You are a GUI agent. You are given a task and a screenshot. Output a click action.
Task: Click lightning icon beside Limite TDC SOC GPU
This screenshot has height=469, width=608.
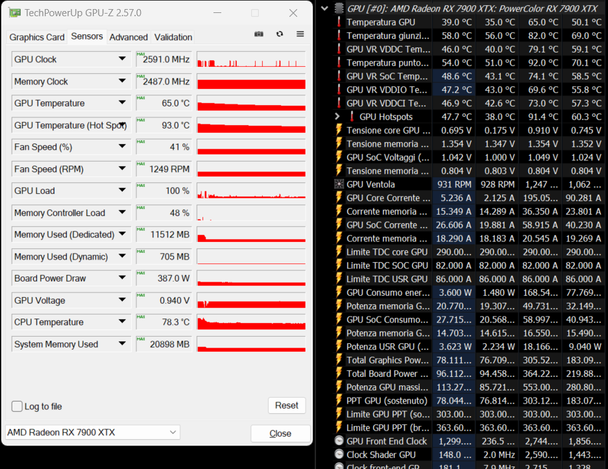[x=339, y=265]
